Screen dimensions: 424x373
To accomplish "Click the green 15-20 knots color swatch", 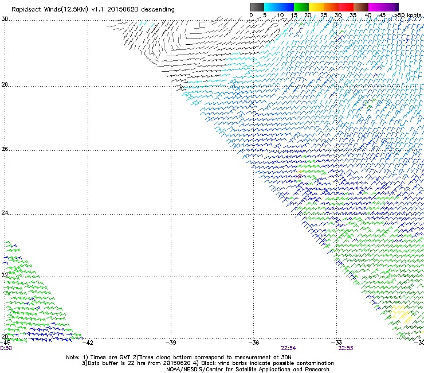I will [x=301, y=7].
